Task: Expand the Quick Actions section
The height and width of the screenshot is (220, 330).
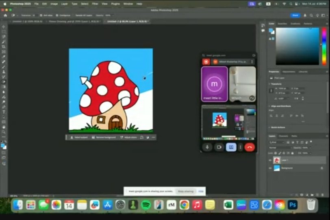Action: tap(270, 127)
